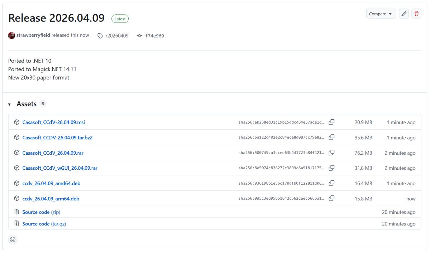Download Source code (tar.gz)

44,224
